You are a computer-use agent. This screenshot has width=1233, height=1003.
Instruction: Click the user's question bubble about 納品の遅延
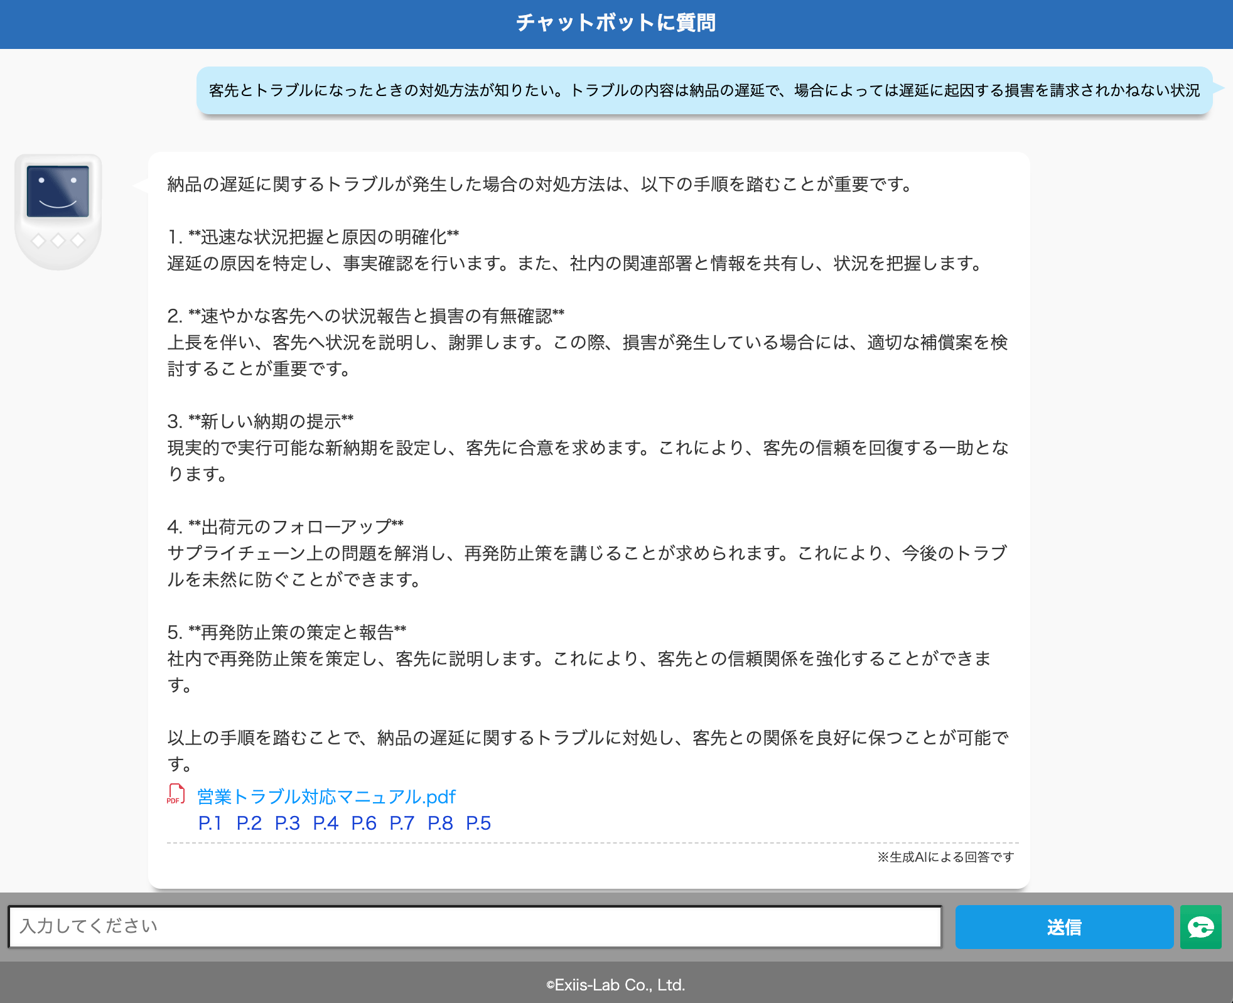point(704,90)
